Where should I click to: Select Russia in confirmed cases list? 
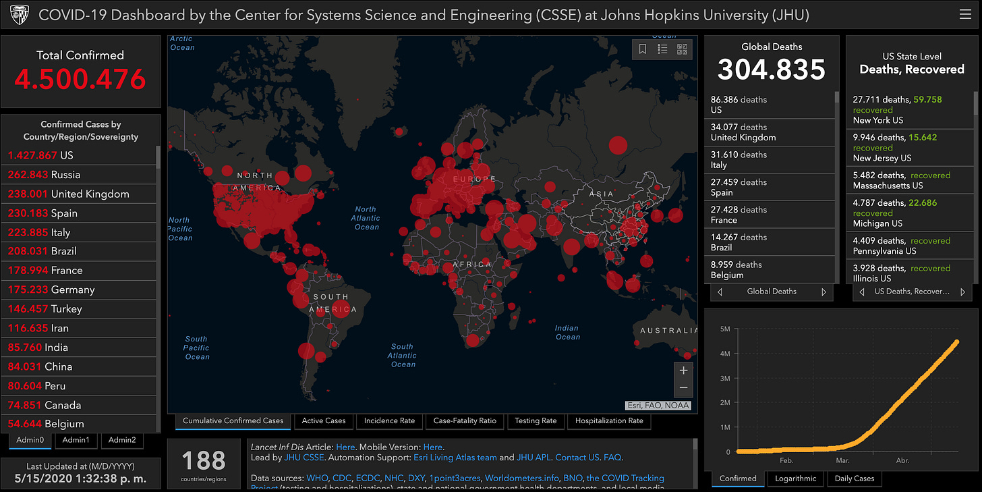pyautogui.click(x=79, y=174)
